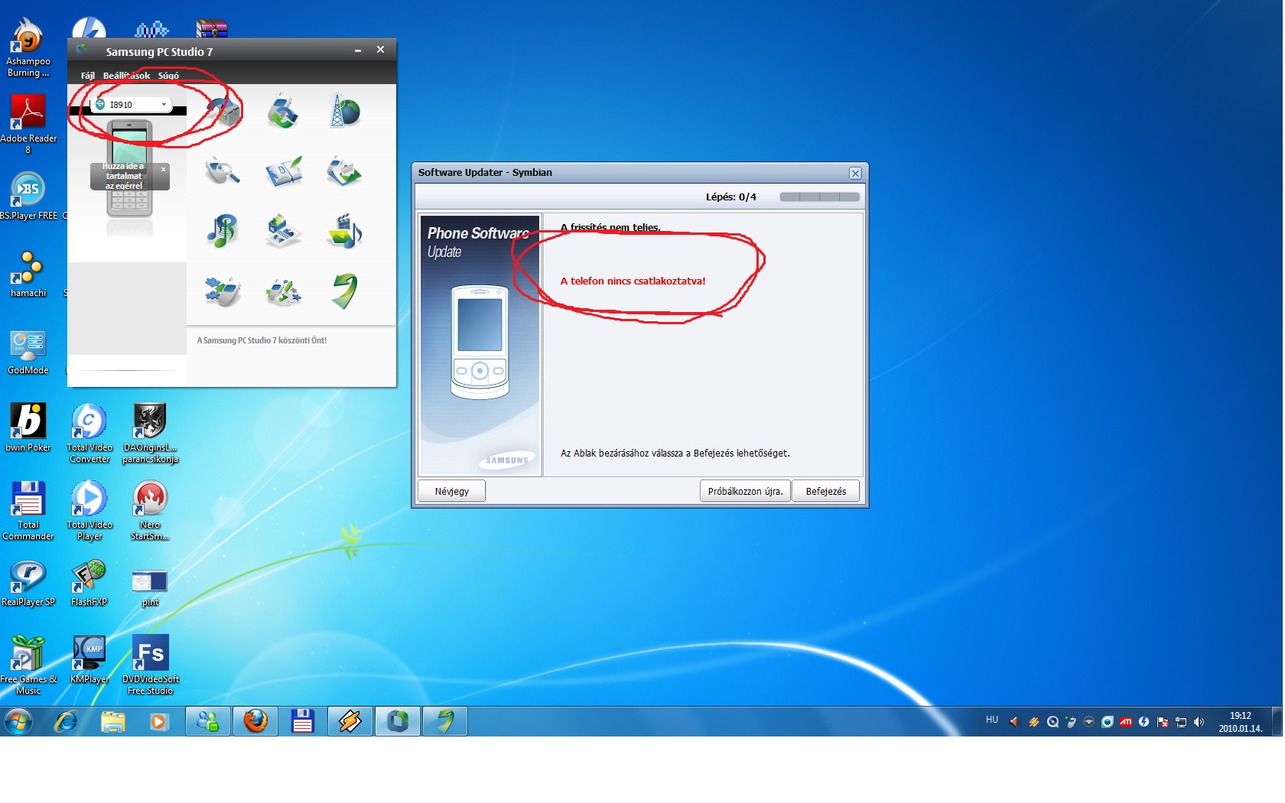Click the HU language indicator on taskbar
Viewport: 1285px width, 803px height.
[x=991, y=720]
